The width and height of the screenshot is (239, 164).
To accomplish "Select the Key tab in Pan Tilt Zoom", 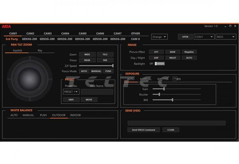I will (40, 51).
